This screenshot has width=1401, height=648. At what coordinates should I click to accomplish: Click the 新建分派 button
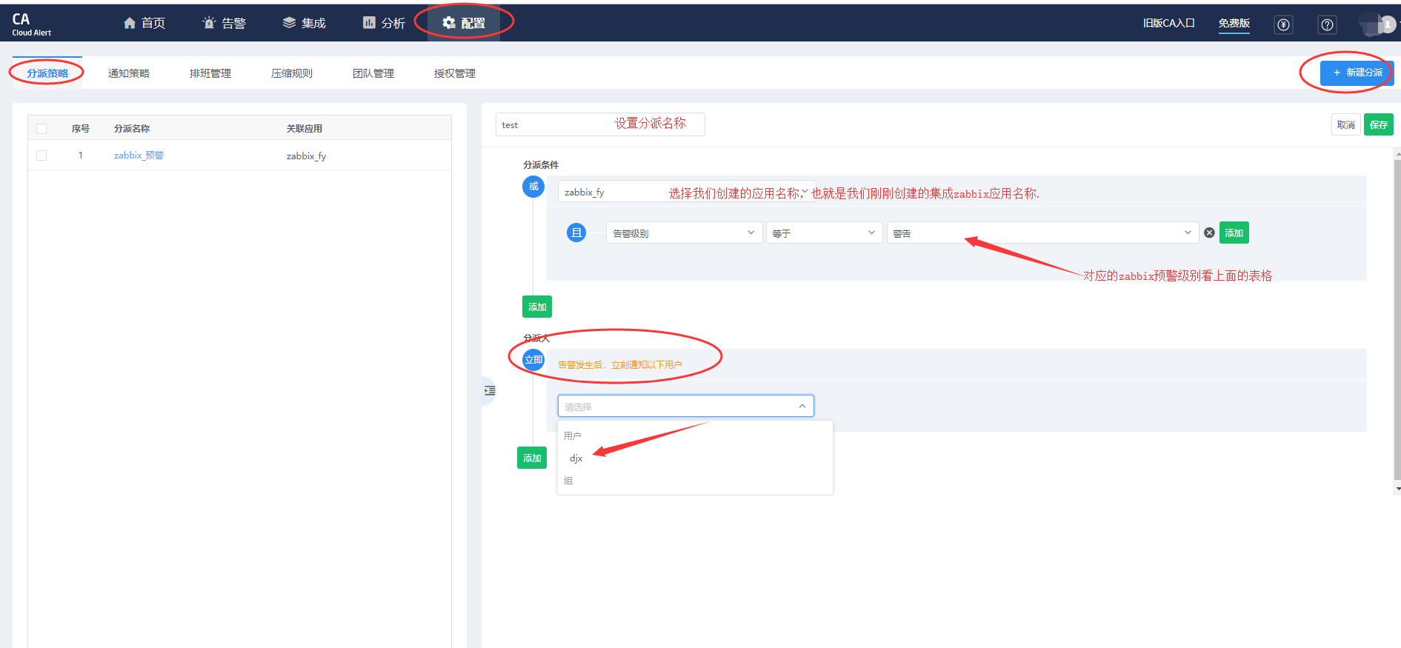[1357, 73]
